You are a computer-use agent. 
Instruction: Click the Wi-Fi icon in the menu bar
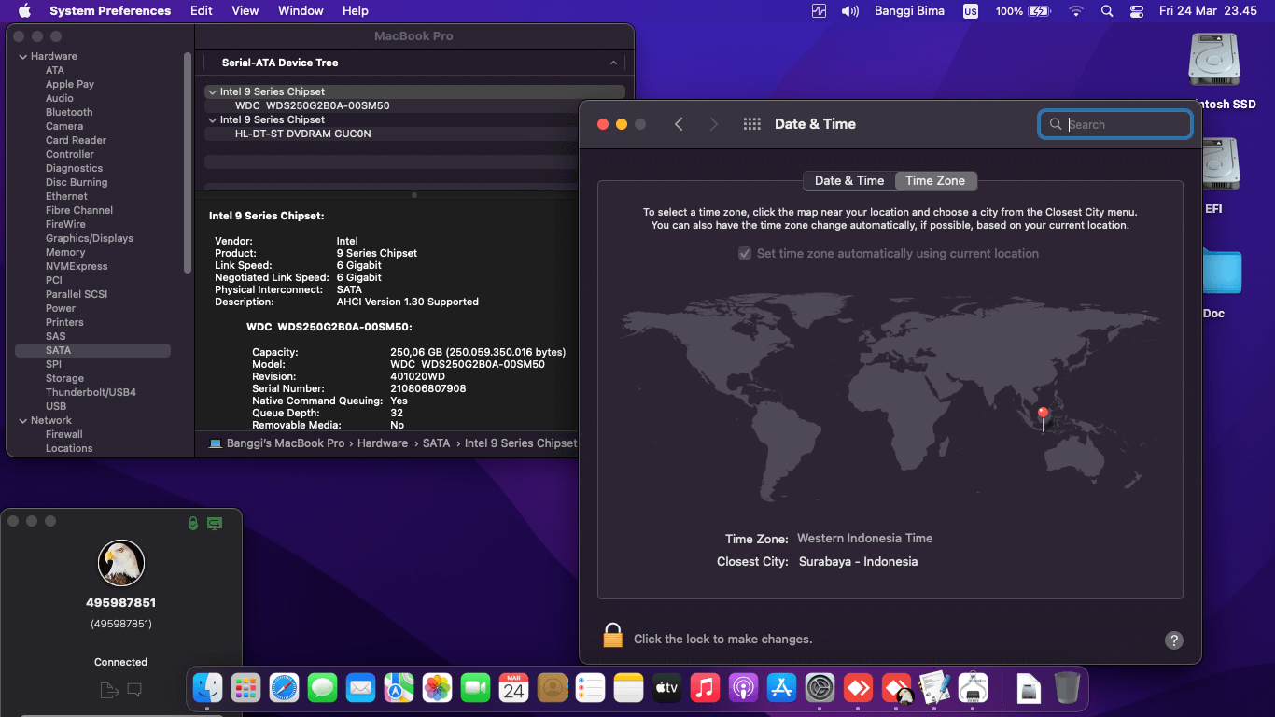click(x=1076, y=11)
